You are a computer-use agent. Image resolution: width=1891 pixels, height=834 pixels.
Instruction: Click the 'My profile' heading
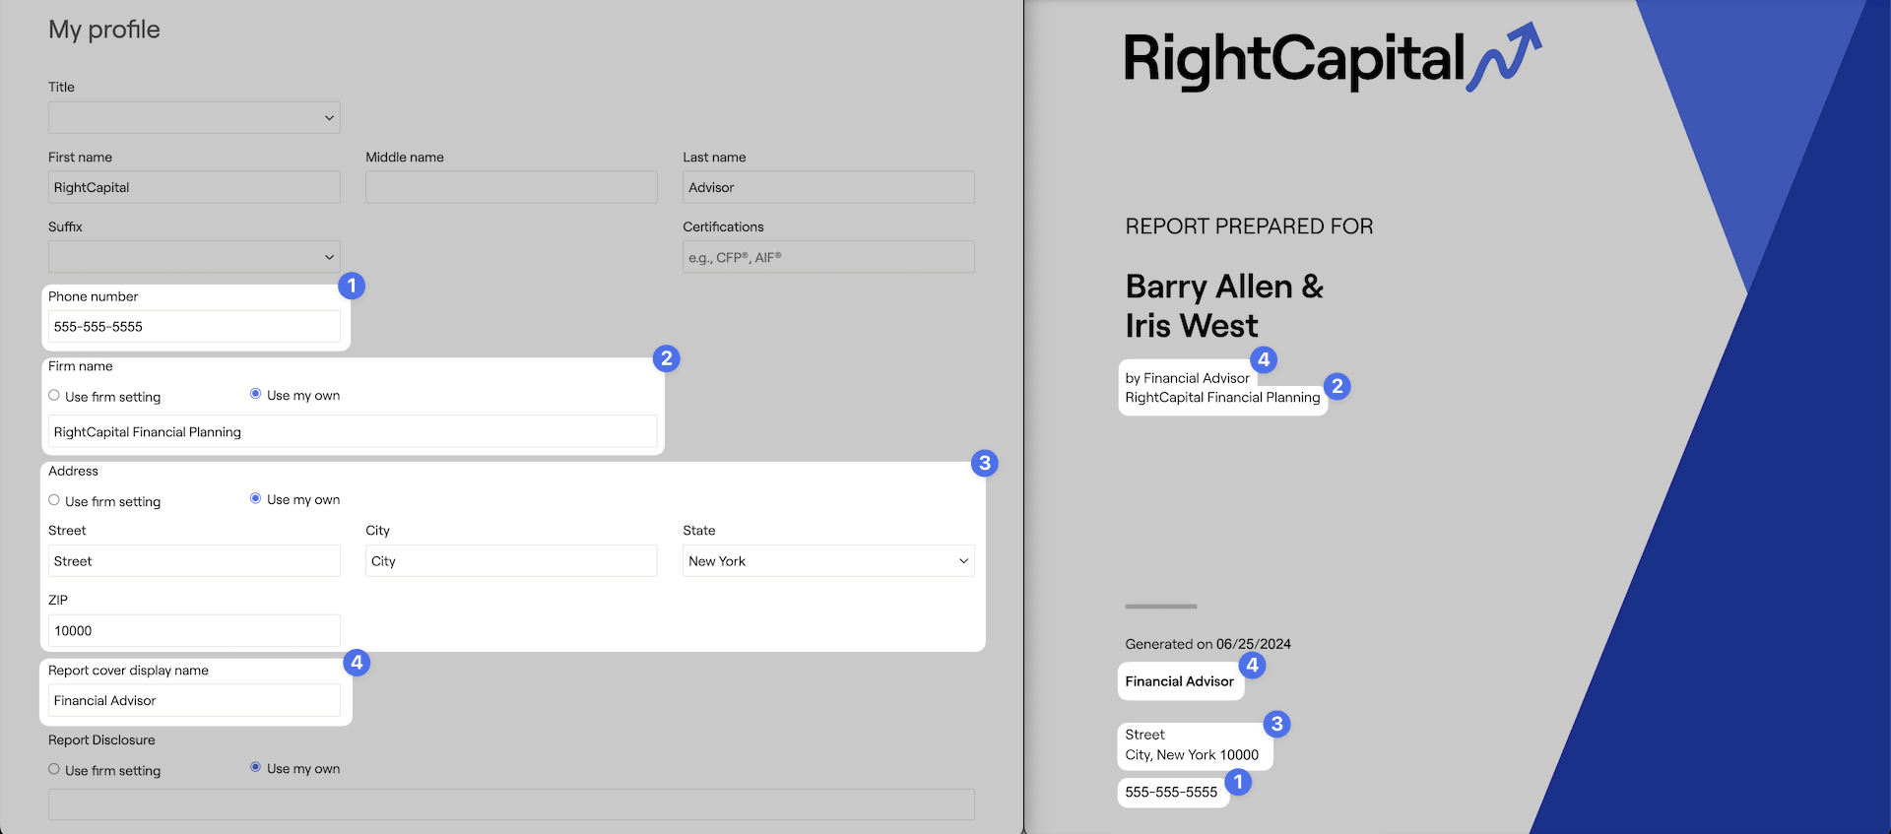104,30
